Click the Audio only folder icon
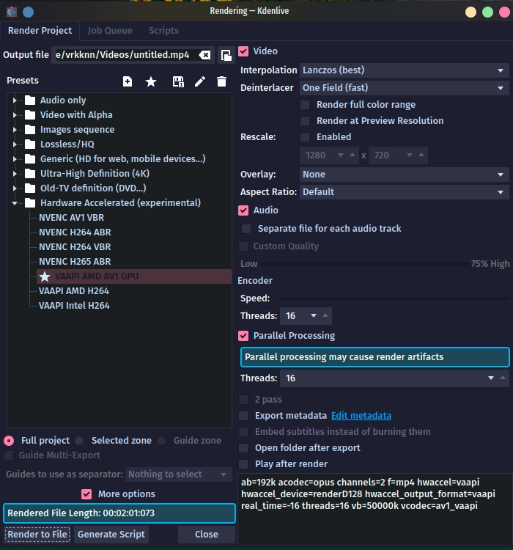 pos(30,100)
